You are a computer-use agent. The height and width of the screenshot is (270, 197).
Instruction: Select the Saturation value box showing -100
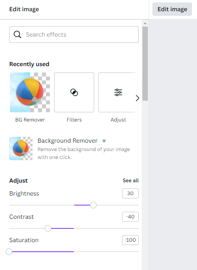click(130, 240)
